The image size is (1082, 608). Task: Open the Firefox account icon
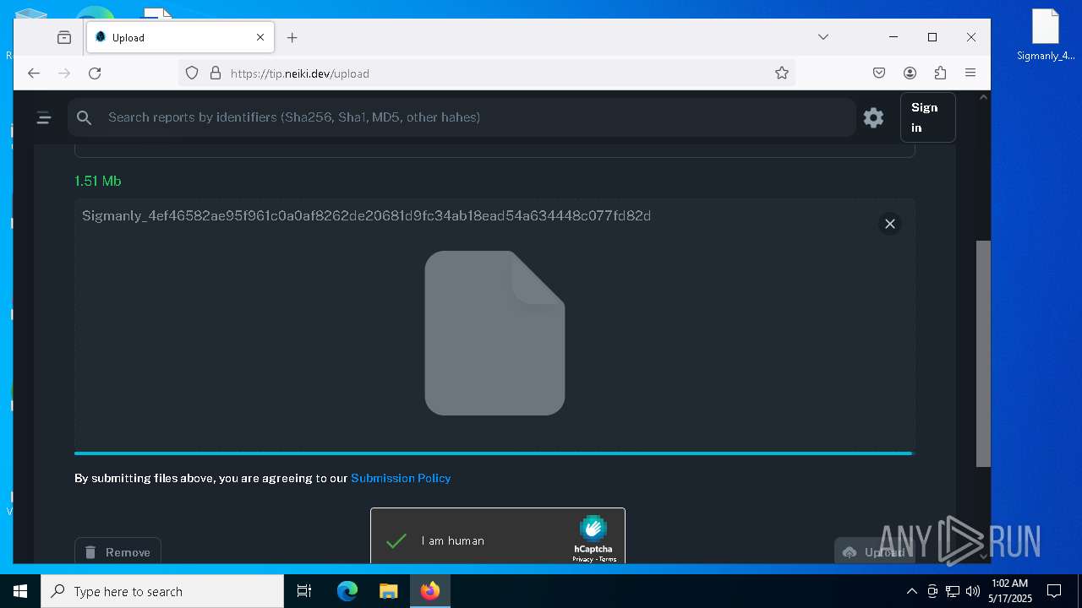(x=910, y=73)
